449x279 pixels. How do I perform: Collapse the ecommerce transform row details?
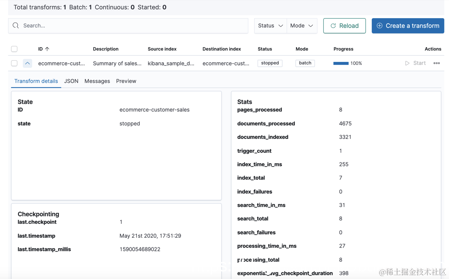pos(27,63)
